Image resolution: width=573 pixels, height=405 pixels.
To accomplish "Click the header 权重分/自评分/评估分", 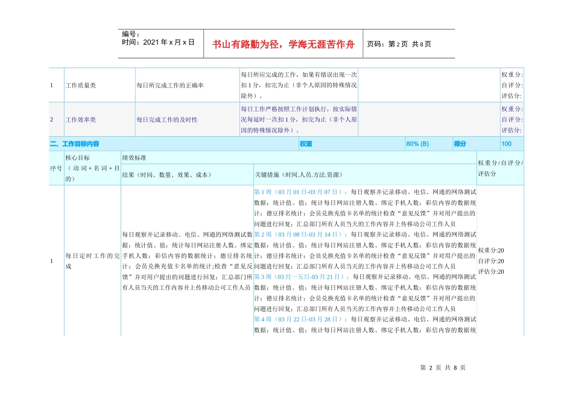I will 500,168.
